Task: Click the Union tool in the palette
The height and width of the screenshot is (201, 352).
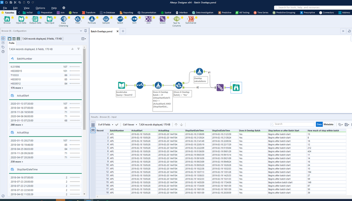Action: tap(162, 20)
